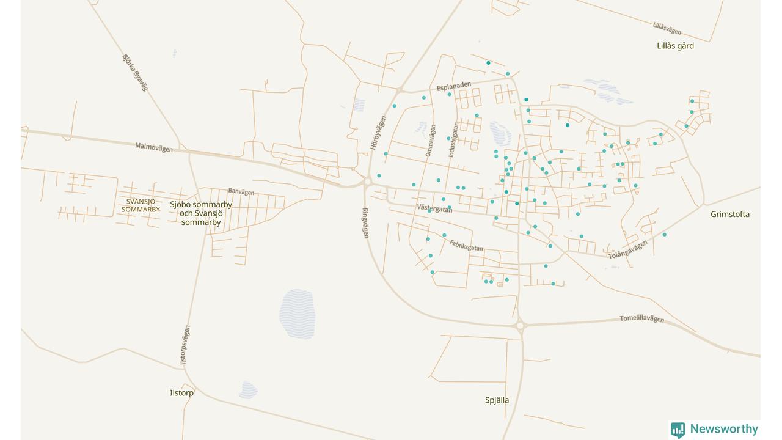Viewport: 782px width, 440px height.
Task: Click the Newsworthy chart logo icon
Action: tap(678, 430)
